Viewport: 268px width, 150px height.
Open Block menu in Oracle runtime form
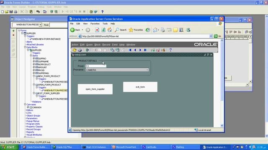click(x=98, y=45)
